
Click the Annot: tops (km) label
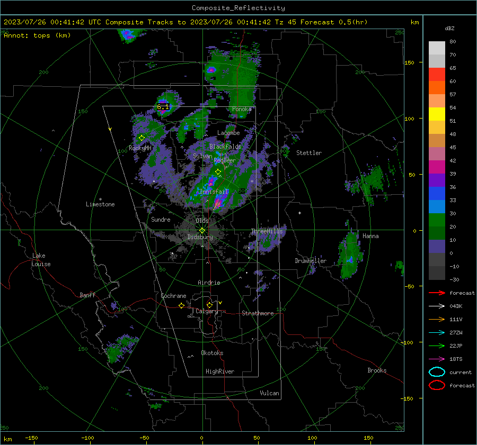pos(37,35)
